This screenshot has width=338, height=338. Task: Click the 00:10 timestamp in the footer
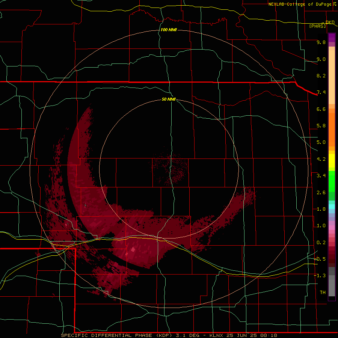click(x=269, y=335)
